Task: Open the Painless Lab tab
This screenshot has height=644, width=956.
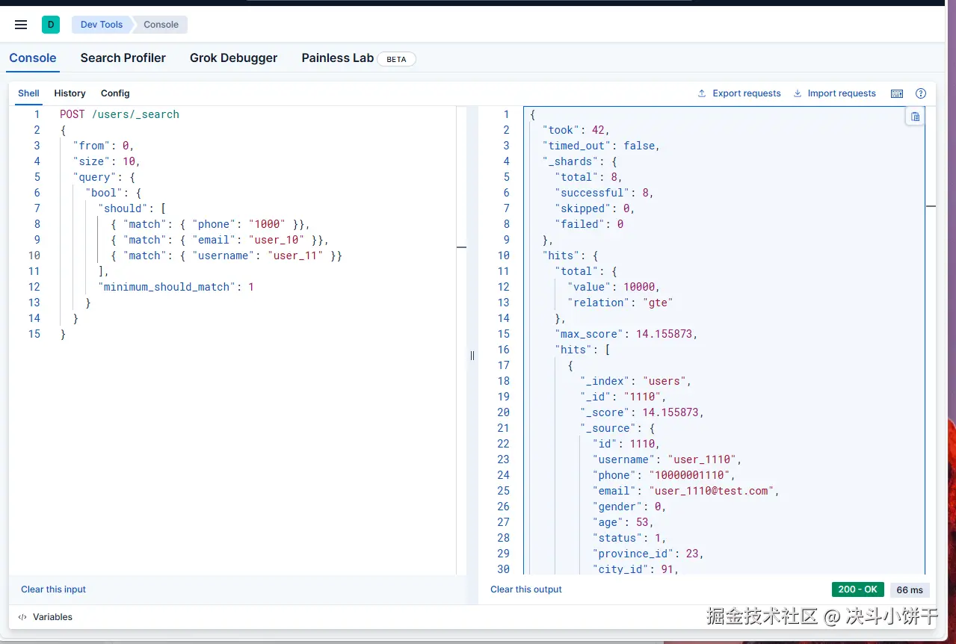Action: (338, 58)
